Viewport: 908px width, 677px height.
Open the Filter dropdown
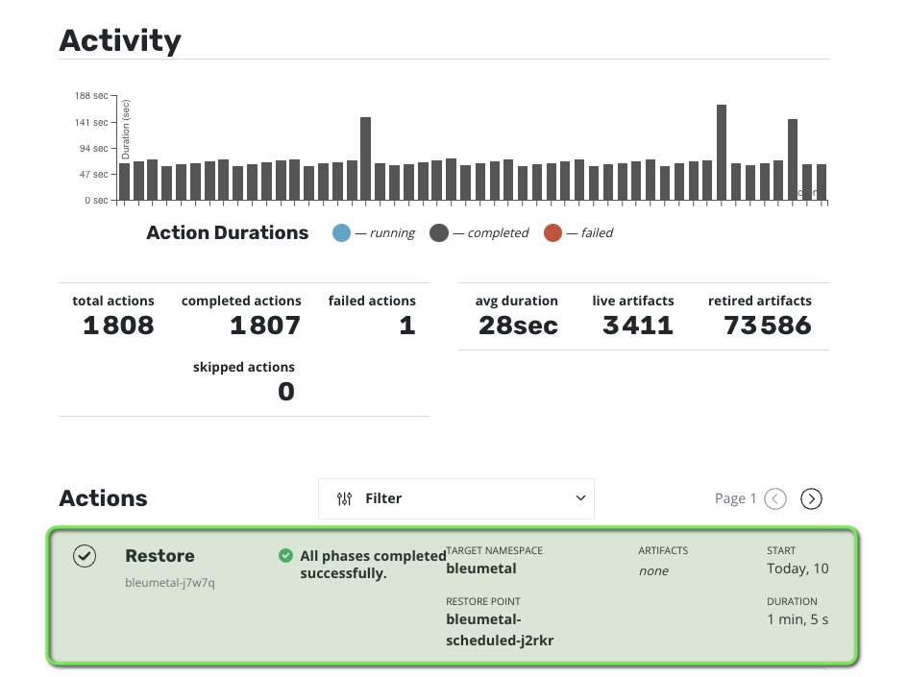tap(455, 498)
